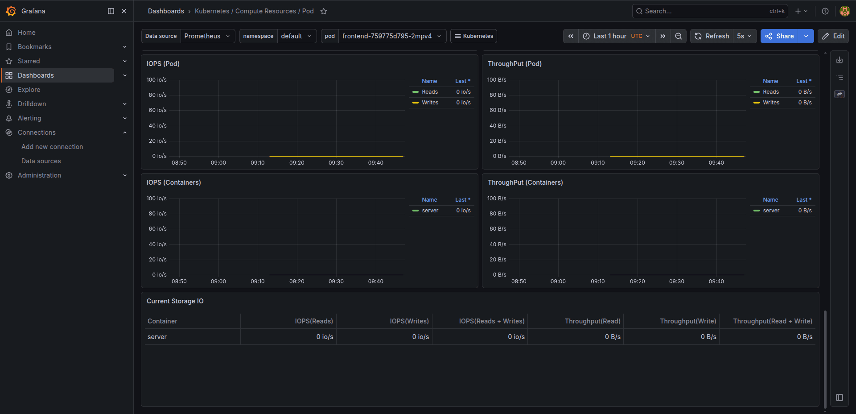
Task: Open Add new connection link
Action: click(x=52, y=147)
